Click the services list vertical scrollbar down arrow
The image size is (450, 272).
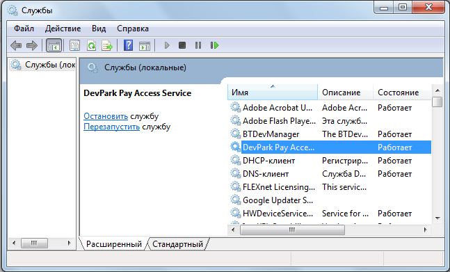tap(437, 218)
